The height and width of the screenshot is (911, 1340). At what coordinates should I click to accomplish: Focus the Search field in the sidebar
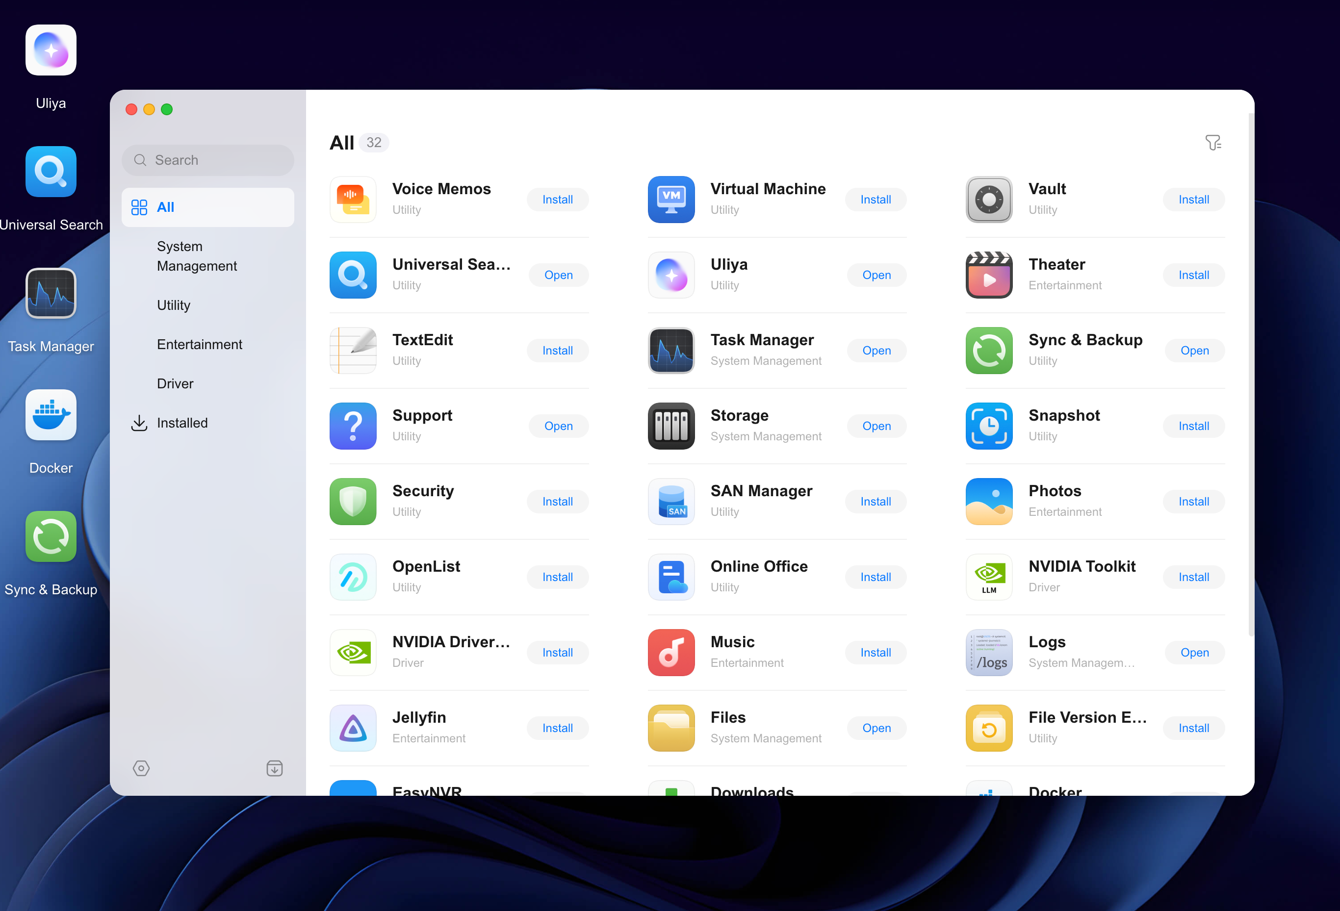click(207, 160)
